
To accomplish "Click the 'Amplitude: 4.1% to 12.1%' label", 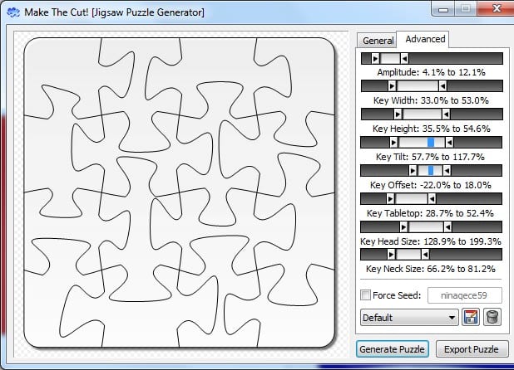I will (431, 72).
